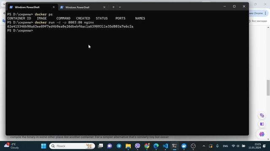Click the container ID hash output line
This screenshot has width=270, height=151.
70,26
